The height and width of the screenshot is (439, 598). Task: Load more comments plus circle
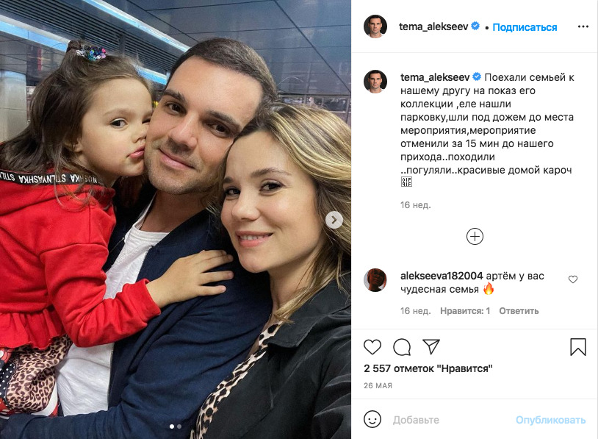[475, 237]
